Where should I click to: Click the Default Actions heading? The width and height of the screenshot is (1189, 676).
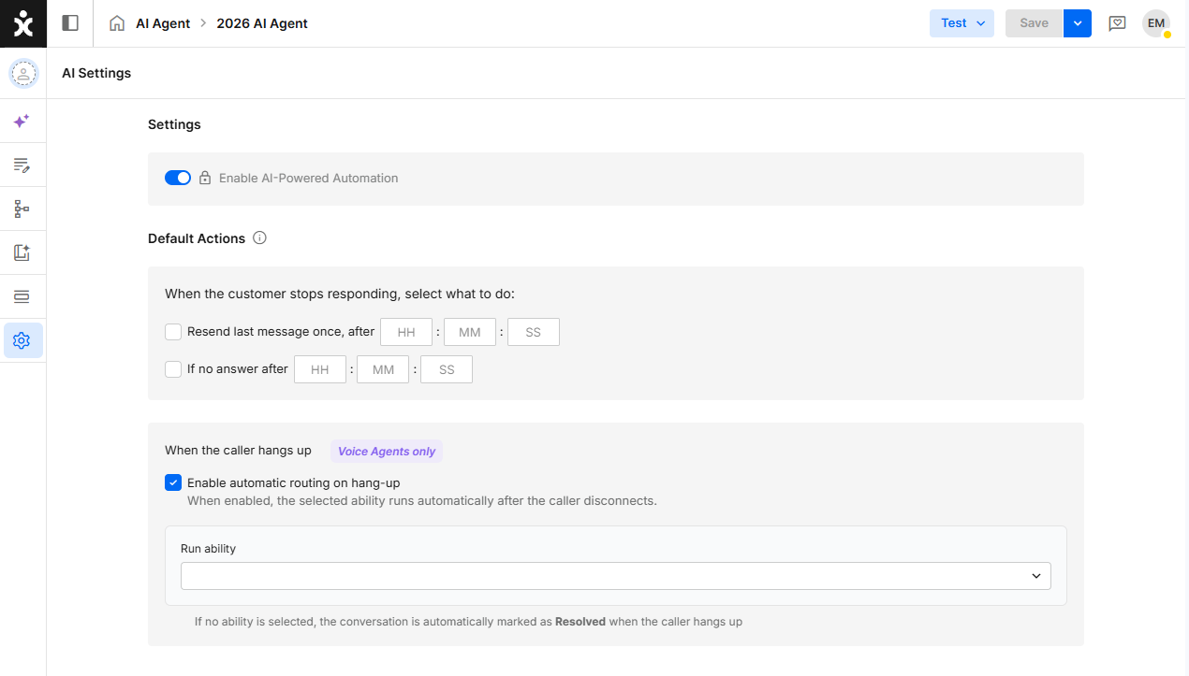197,238
